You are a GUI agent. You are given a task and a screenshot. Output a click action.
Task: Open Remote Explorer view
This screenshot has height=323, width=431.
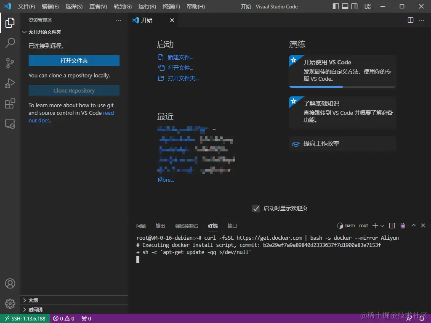pyautogui.click(x=10, y=124)
